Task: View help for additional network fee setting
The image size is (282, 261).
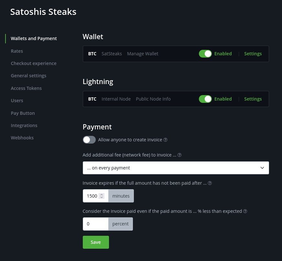Action: coord(179,155)
